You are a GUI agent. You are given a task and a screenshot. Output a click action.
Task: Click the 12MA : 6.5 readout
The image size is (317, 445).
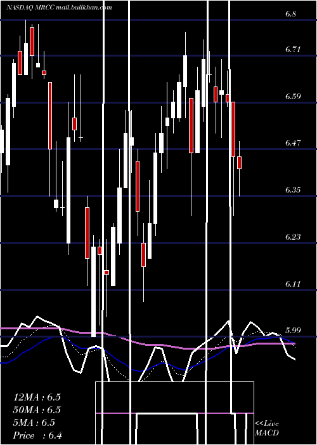pyautogui.click(x=37, y=397)
